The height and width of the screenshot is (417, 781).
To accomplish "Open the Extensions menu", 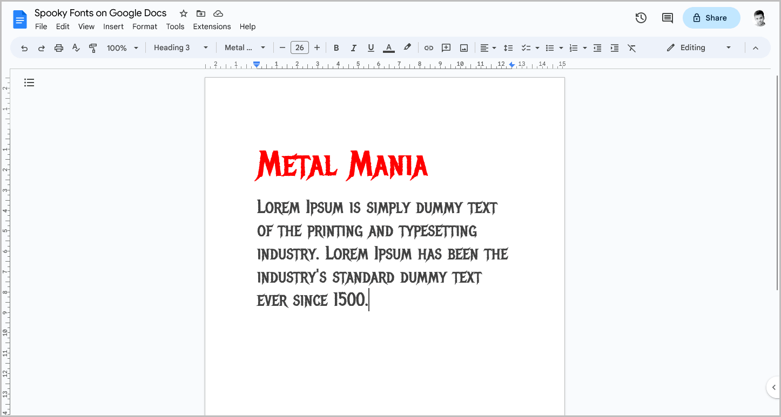I will (212, 26).
